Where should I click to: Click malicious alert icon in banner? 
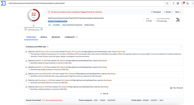(x=49, y=12)
